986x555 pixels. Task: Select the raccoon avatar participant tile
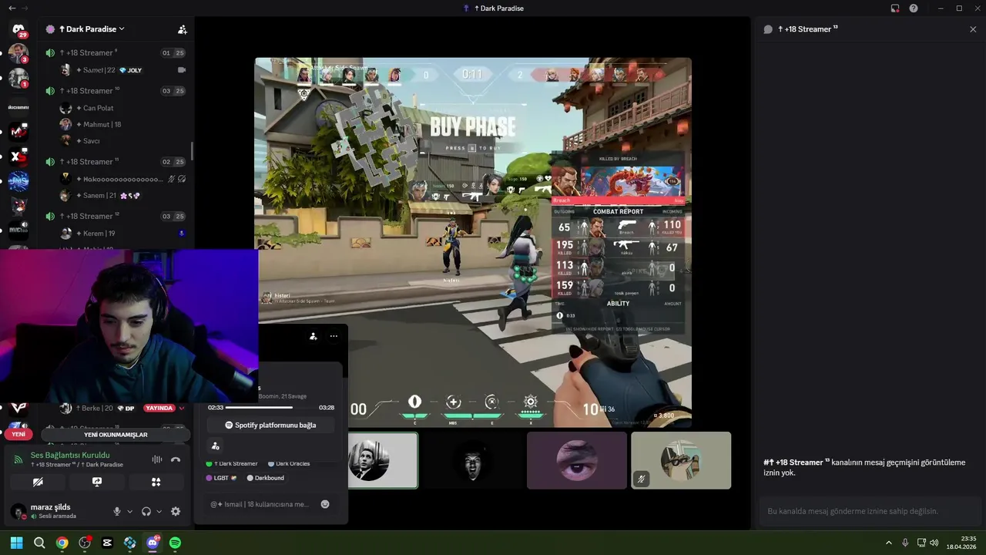tap(681, 460)
